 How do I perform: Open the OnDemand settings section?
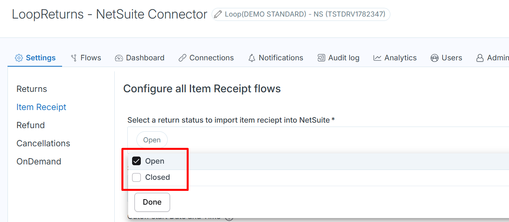pos(39,162)
